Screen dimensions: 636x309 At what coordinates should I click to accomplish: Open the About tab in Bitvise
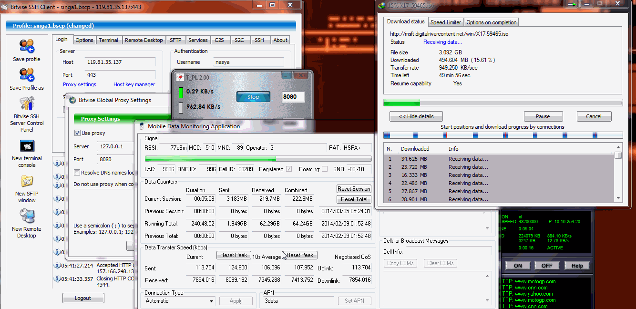[x=280, y=40]
